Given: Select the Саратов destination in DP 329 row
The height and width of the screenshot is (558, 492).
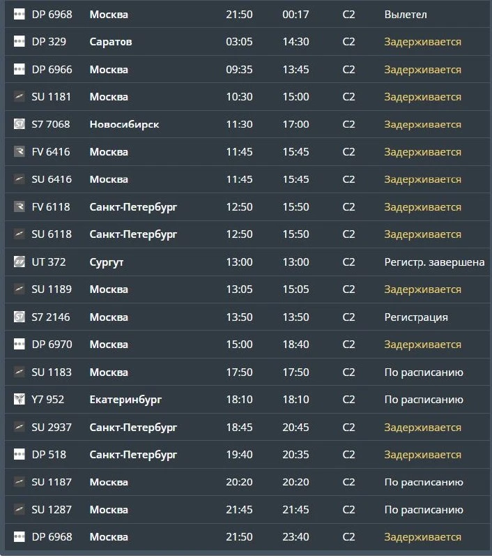Looking at the screenshot, I should 111,42.
